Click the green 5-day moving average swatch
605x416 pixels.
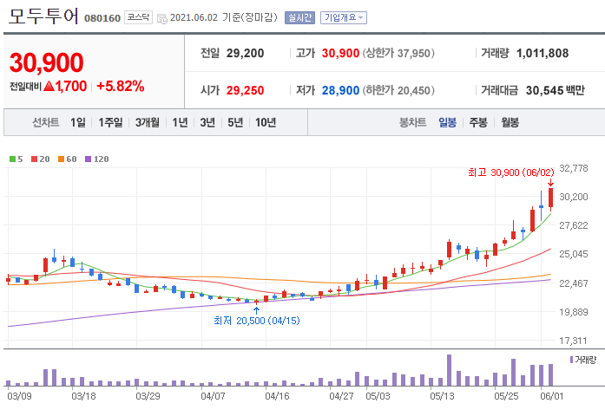pos(13,159)
